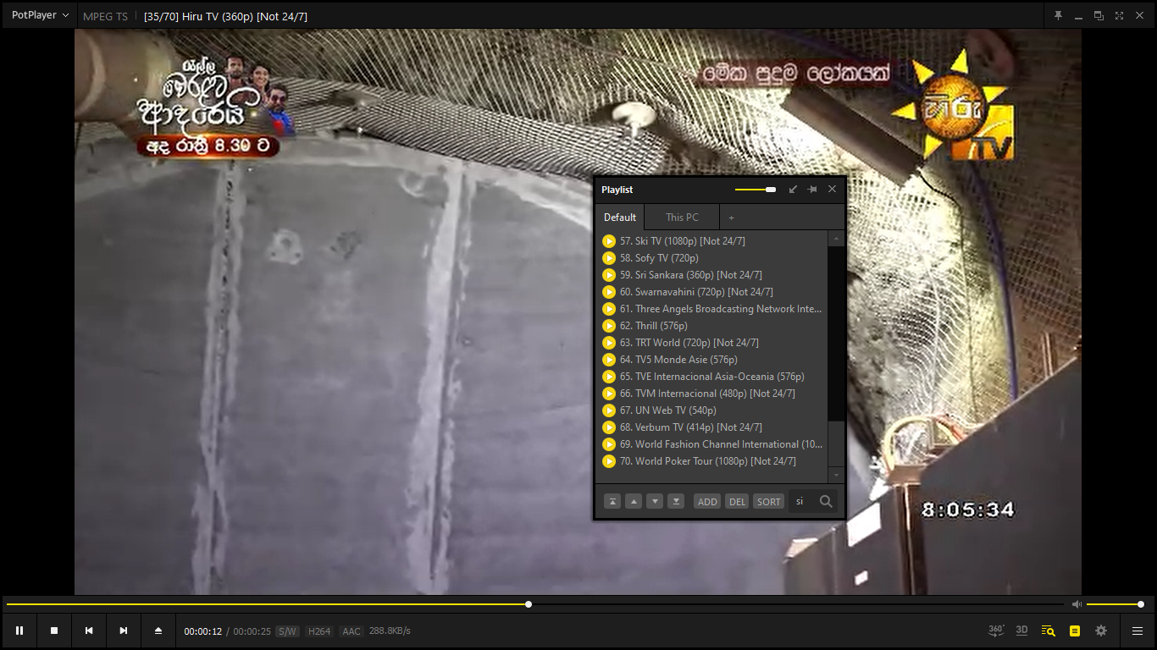Open the control panel gear icon
The width and height of the screenshot is (1157, 650).
pos(1101,631)
